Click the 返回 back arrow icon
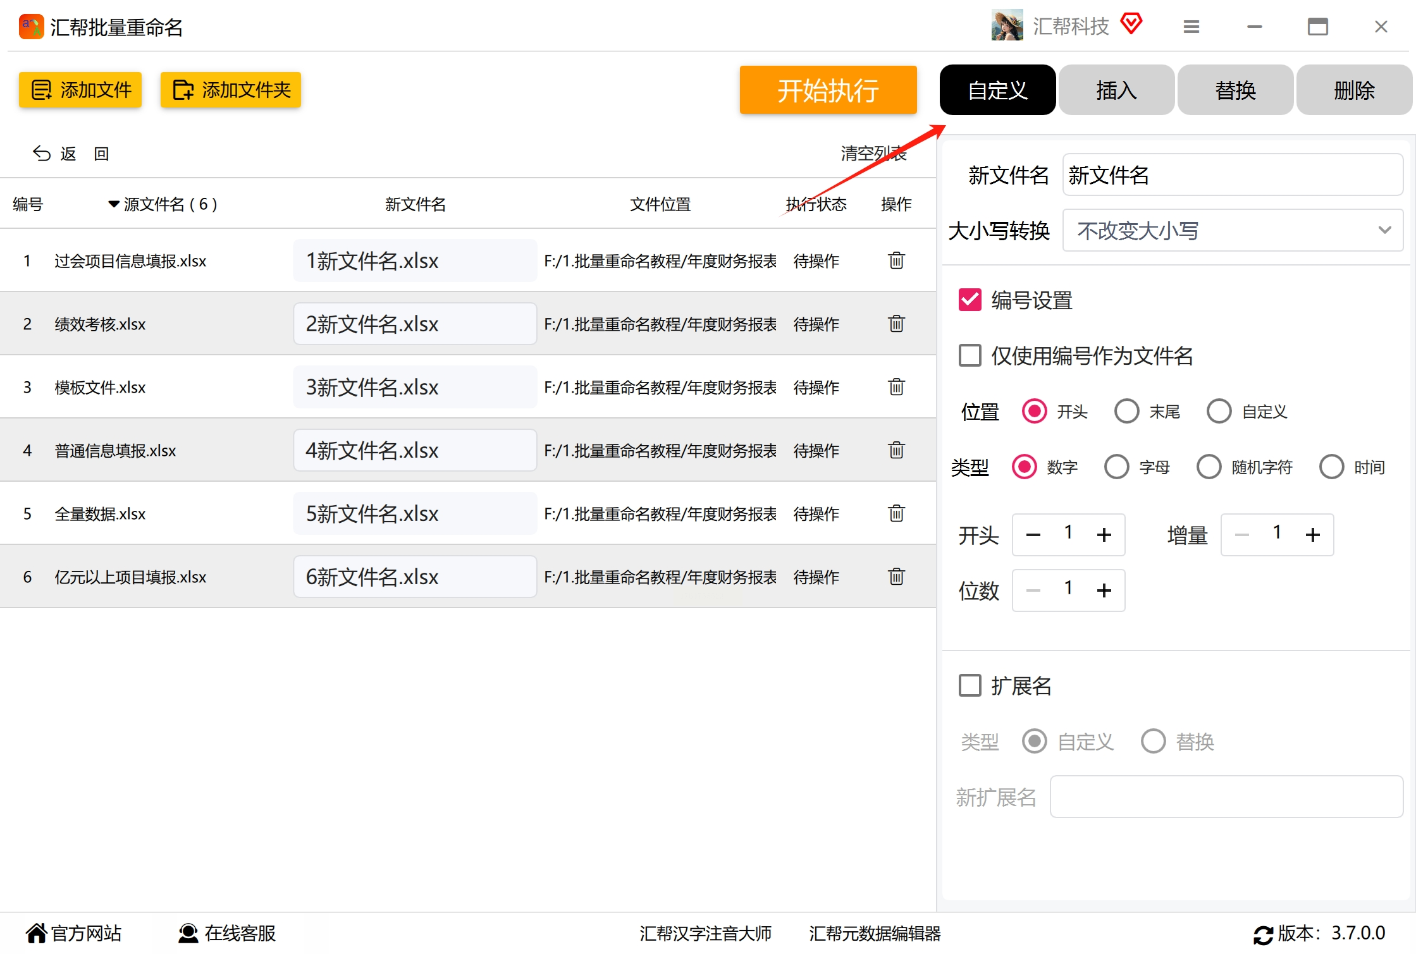This screenshot has height=954, width=1416. pos(42,154)
